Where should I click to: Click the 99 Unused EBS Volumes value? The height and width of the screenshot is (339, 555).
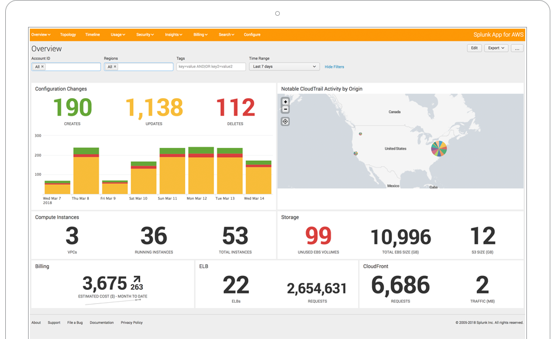318,236
